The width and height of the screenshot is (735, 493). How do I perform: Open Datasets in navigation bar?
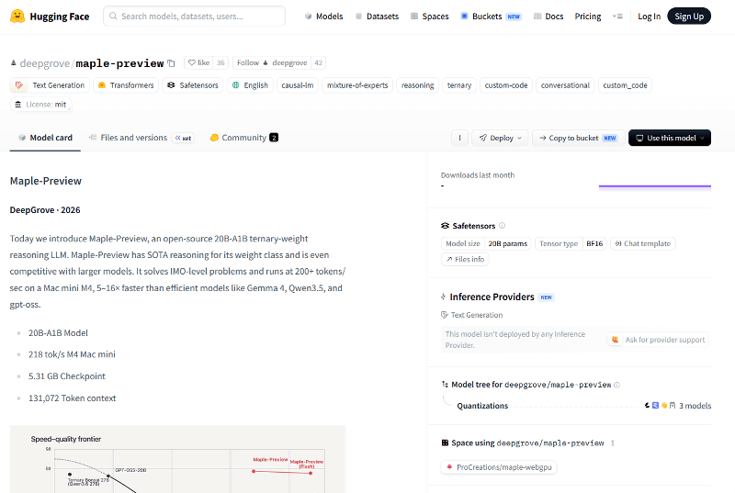(x=377, y=17)
